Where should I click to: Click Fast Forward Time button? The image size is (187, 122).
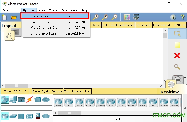click(x=78, y=91)
